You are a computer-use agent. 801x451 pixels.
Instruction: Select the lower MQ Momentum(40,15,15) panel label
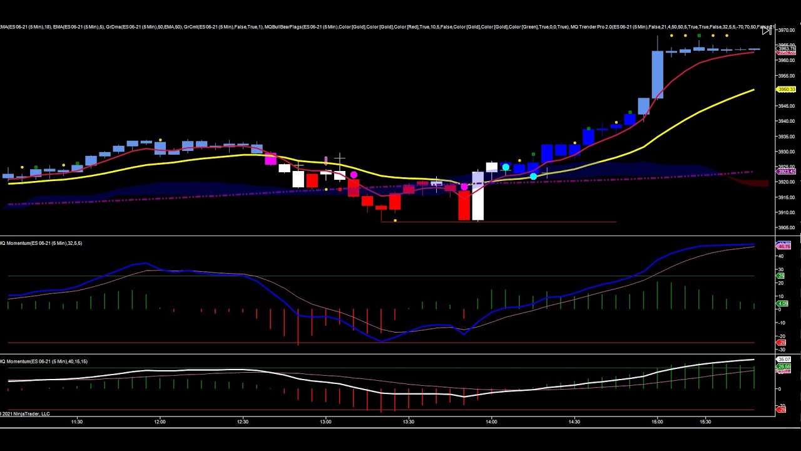tap(41, 361)
